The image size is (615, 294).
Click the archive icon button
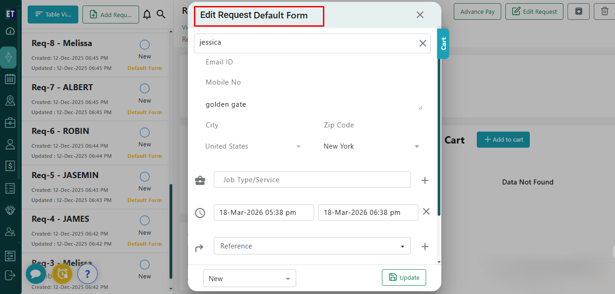pyautogui.click(x=579, y=12)
